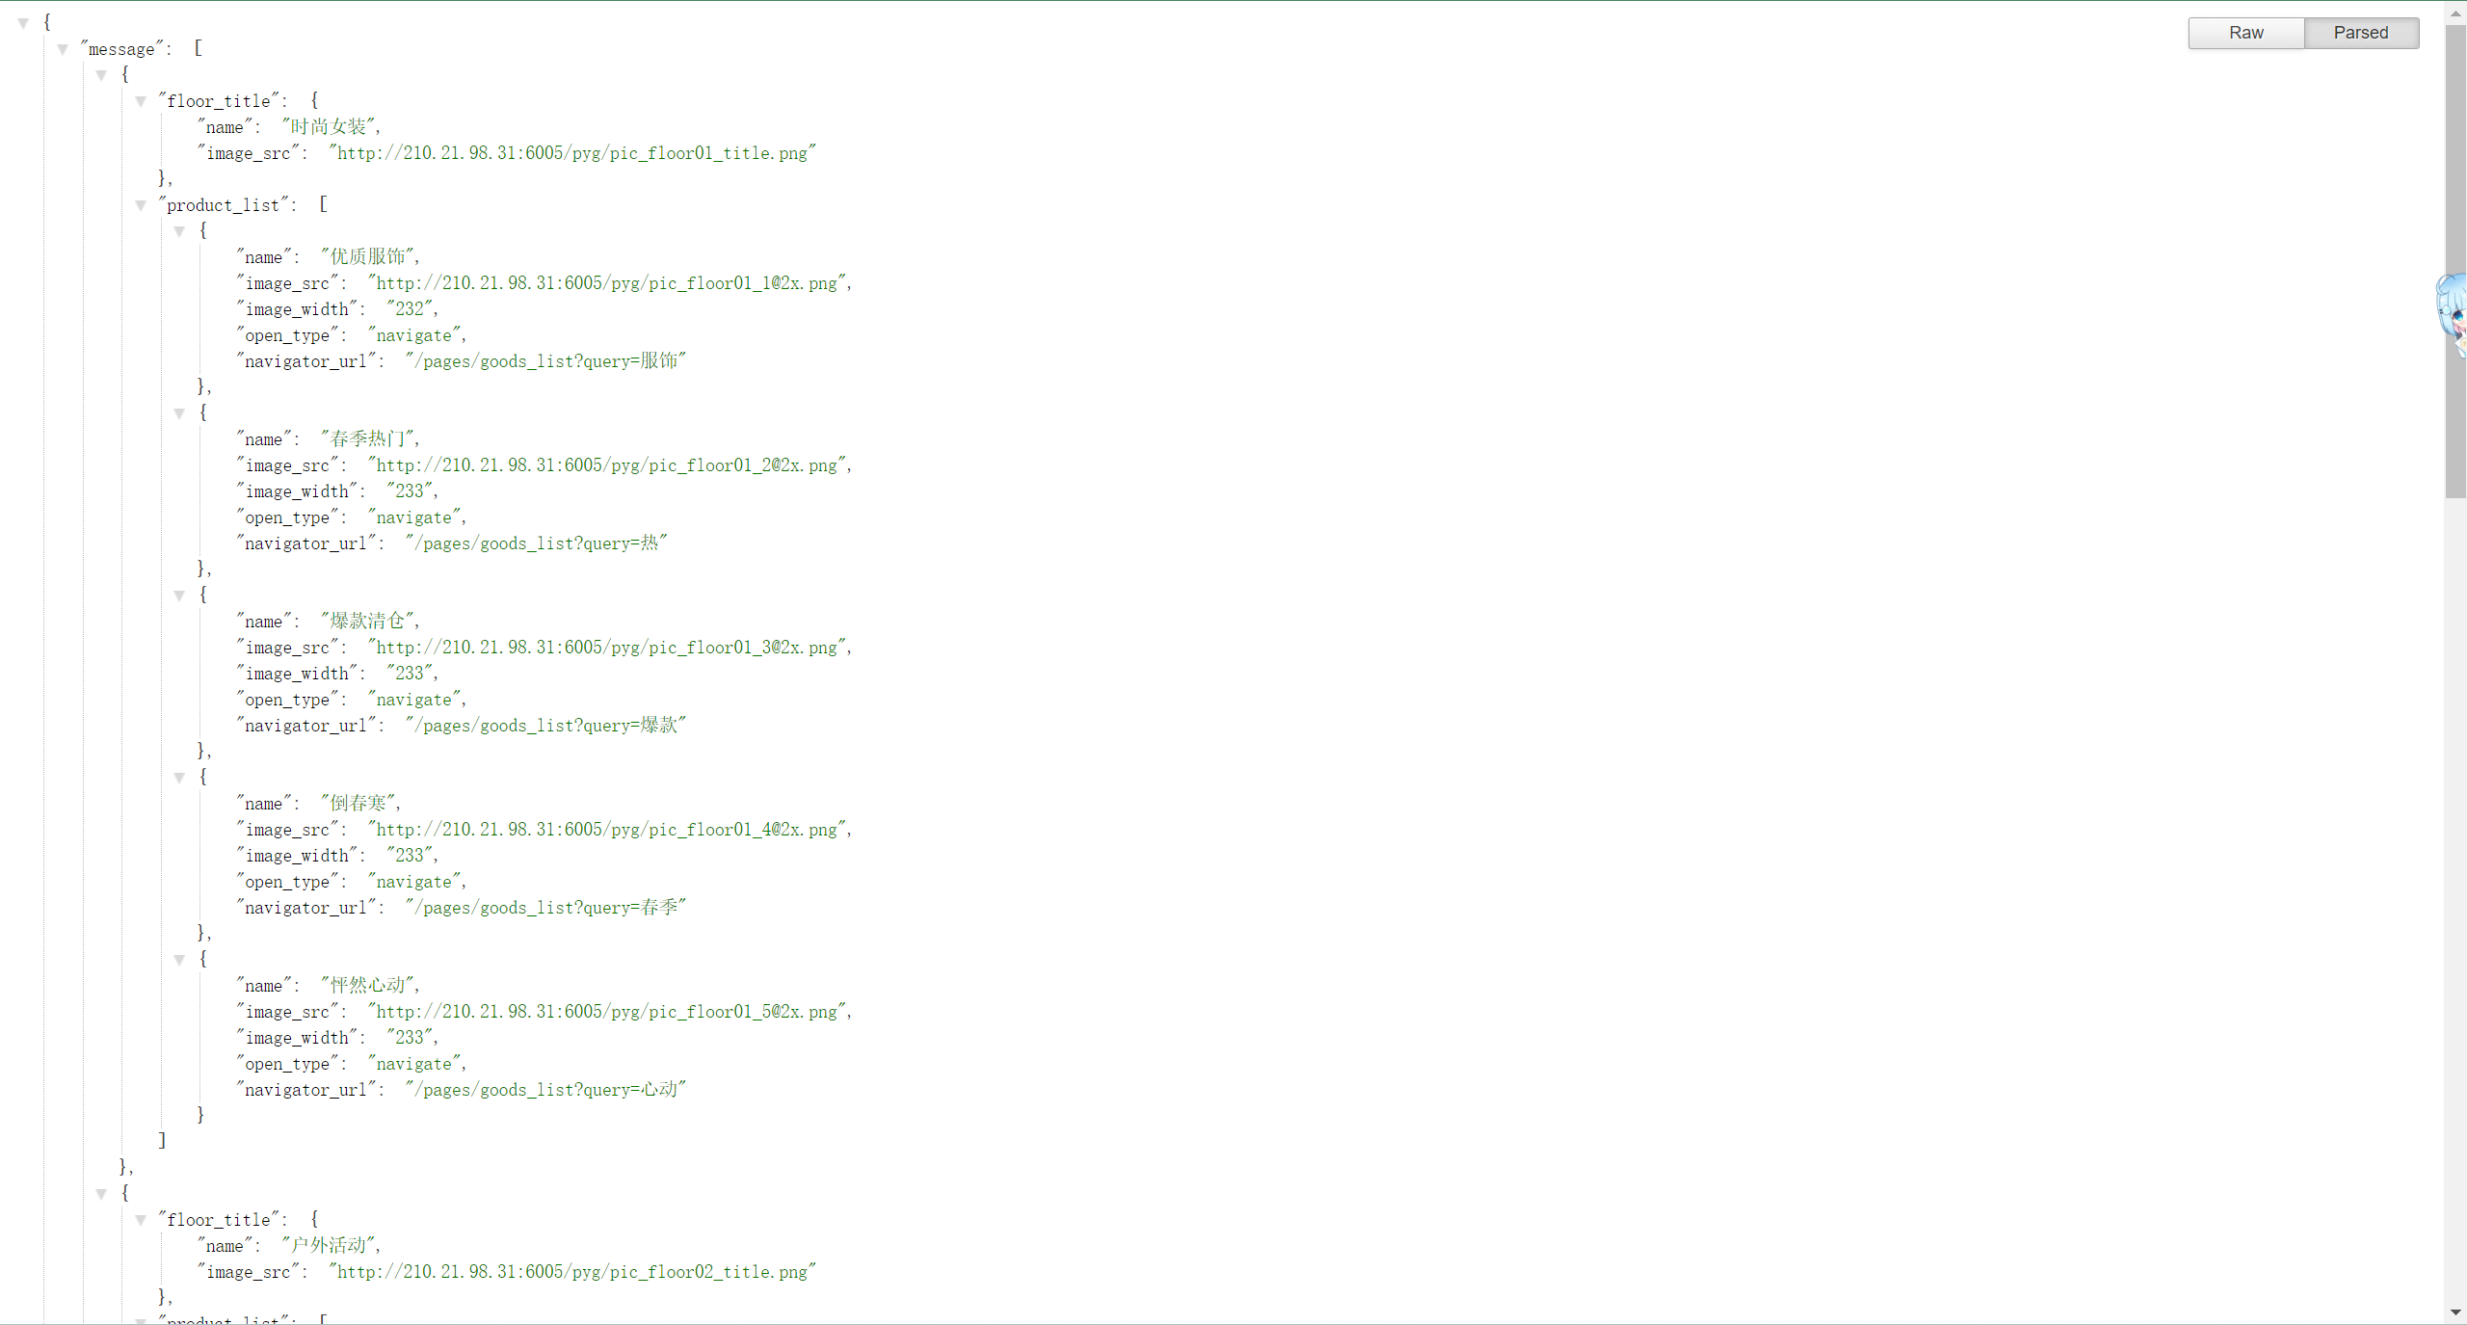2467x1325 pixels.
Task: Collapse the root JSON object
Action: (23, 22)
